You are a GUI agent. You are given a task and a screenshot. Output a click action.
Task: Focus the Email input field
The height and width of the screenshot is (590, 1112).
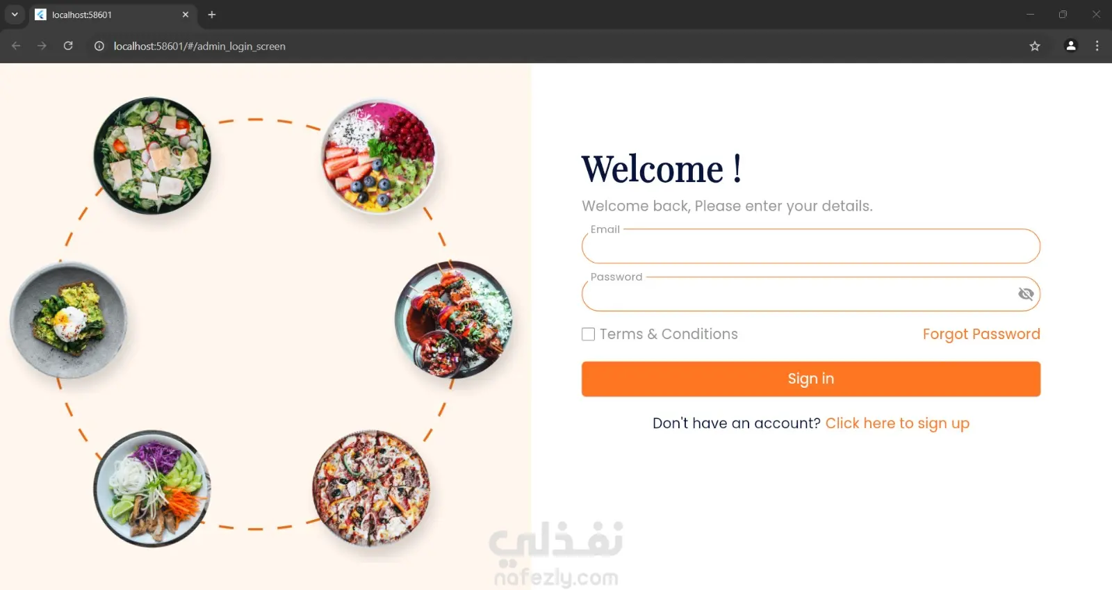810,247
